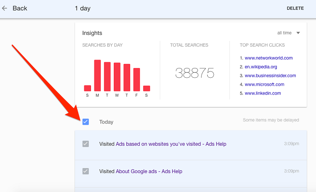Click the Sunday searches bar
Screen dimensions: 316x192
88,88
